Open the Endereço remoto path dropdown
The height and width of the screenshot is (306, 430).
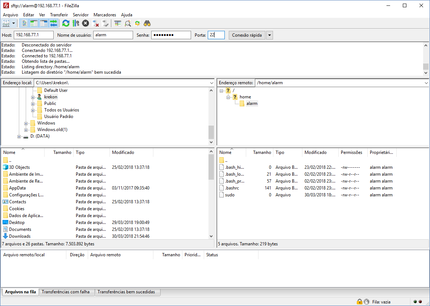426,83
